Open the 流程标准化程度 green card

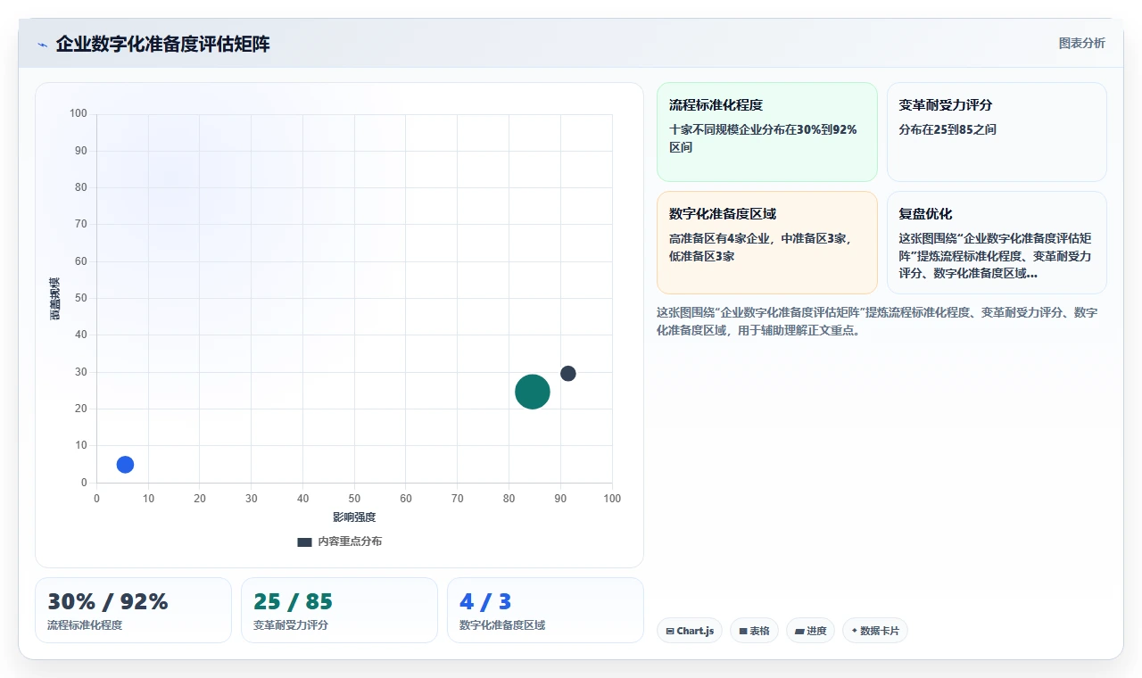click(x=767, y=132)
